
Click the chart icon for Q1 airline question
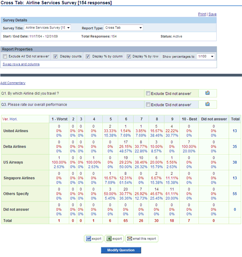pos(207,93)
